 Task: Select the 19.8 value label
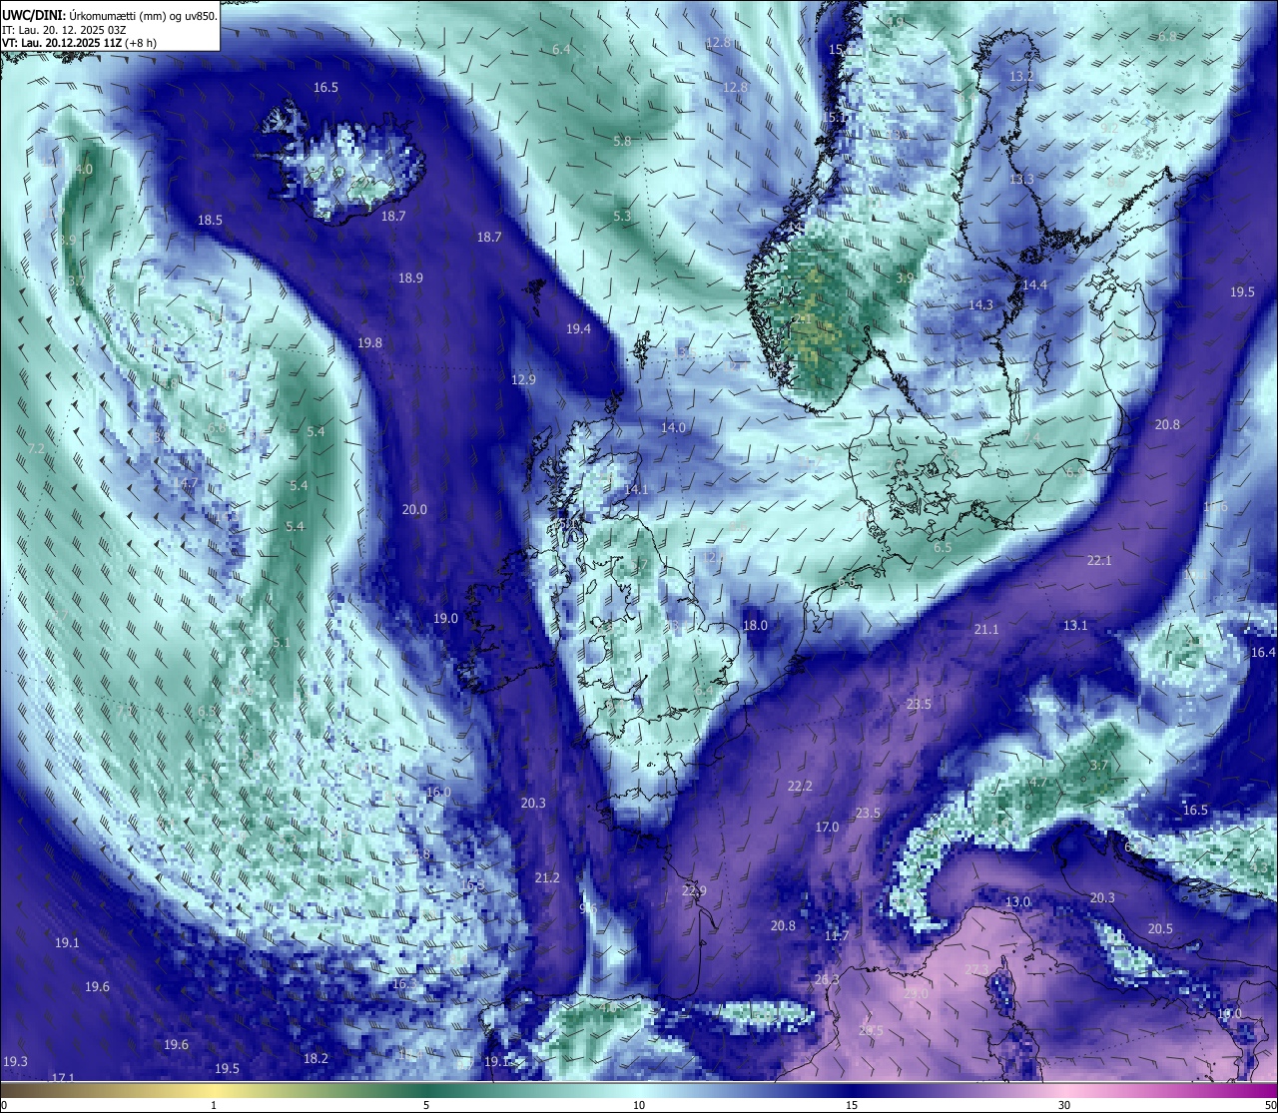[369, 342]
